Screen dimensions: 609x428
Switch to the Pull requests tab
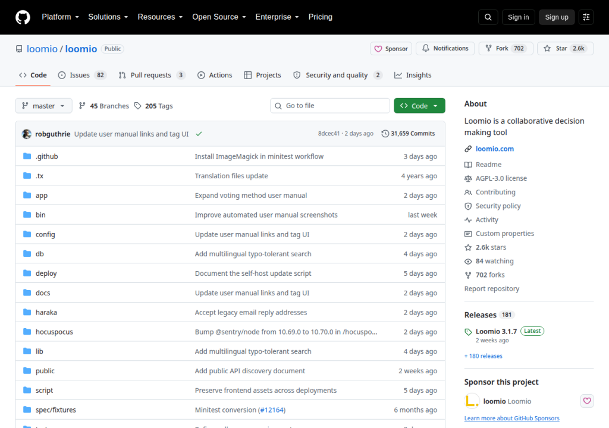[152, 75]
